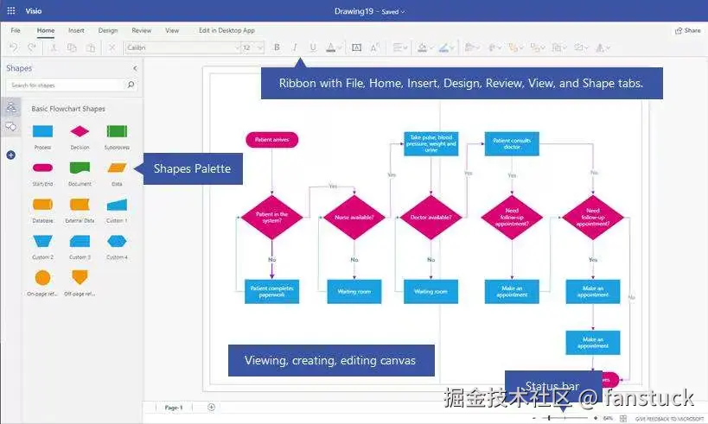Image resolution: width=708 pixels, height=424 pixels.
Task: Toggle underline formatting
Action: (x=313, y=47)
